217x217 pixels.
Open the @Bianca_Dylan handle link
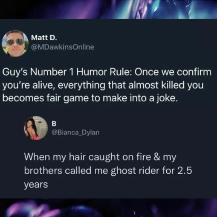76,132
